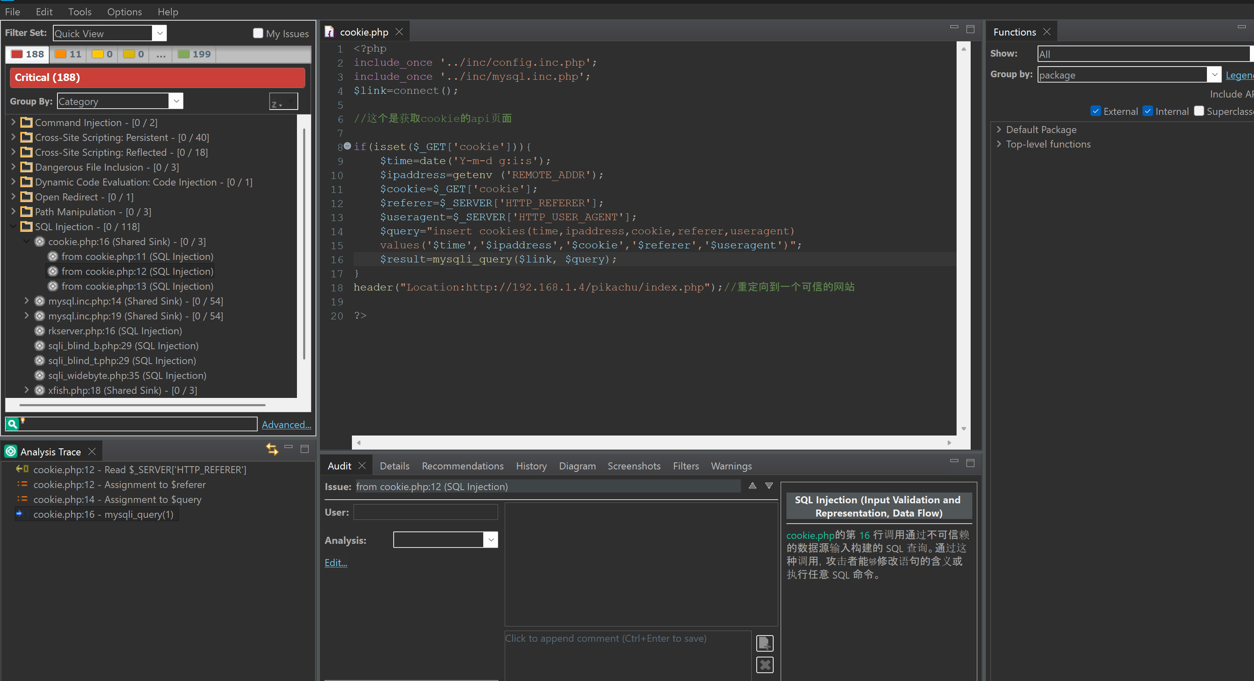Screen dimensions: 1254x681
Task: Uncheck the Internal checkbox
Action: click(x=1147, y=111)
